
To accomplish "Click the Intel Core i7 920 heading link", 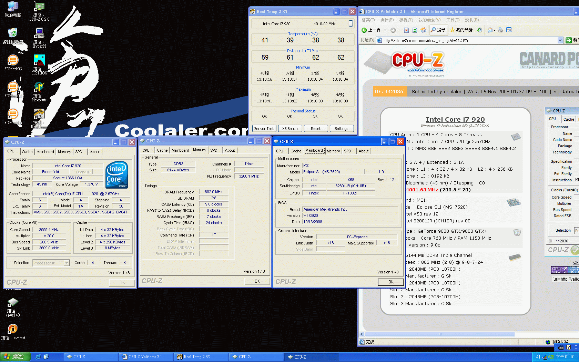I will pos(455,119).
